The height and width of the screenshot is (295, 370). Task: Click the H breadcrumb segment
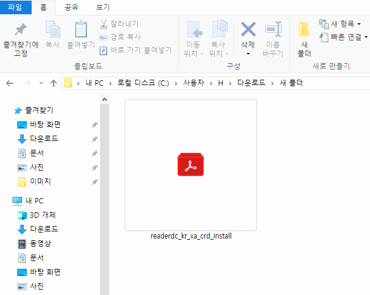point(220,83)
